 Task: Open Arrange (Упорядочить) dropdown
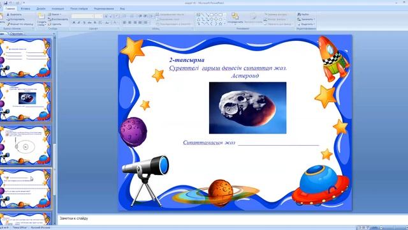coord(235,19)
